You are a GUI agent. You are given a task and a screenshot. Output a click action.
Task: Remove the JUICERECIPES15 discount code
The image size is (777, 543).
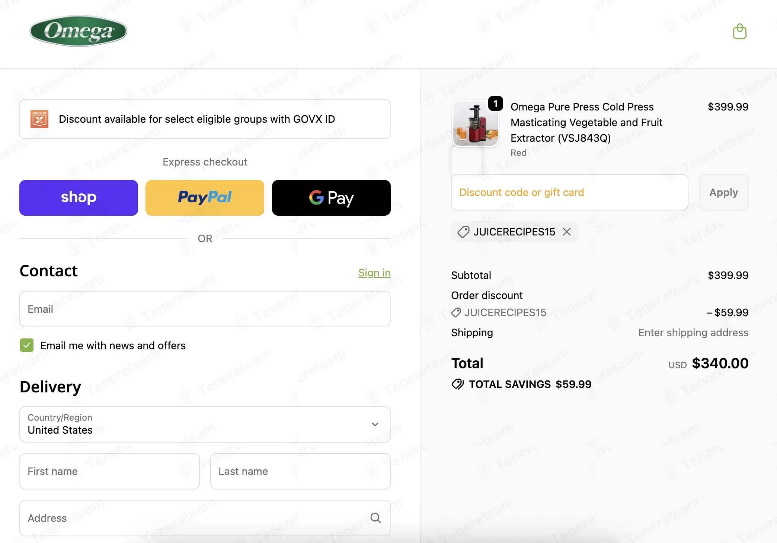pyautogui.click(x=567, y=232)
